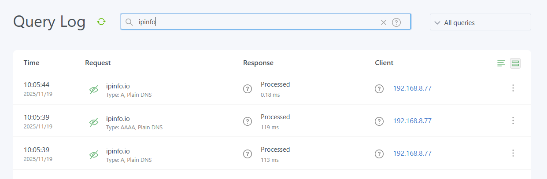Click tracker eye icon on AAAA query row
The width and height of the screenshot is (547, 179).
click(94, 122)
